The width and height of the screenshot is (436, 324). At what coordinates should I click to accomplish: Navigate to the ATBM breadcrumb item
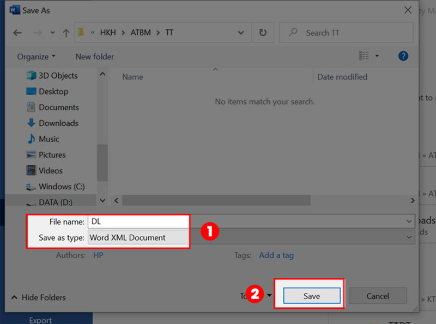[140, 33]
